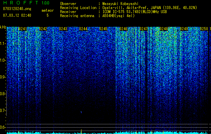This screenshot has width=211, height=134.
Task: Click the A504HB(yagi 4el) antenna text
Action: pyautogui.click(x=118, y=16)
